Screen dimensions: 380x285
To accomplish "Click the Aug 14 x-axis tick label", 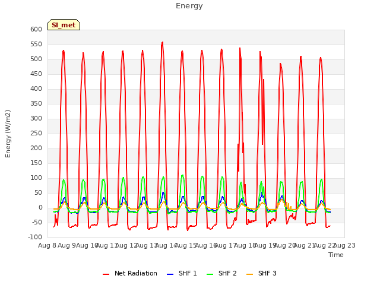I will coord(166,245).
